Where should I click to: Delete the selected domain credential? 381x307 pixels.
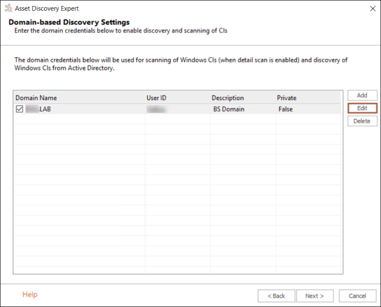pyautogui.click(x=362, y=121)
